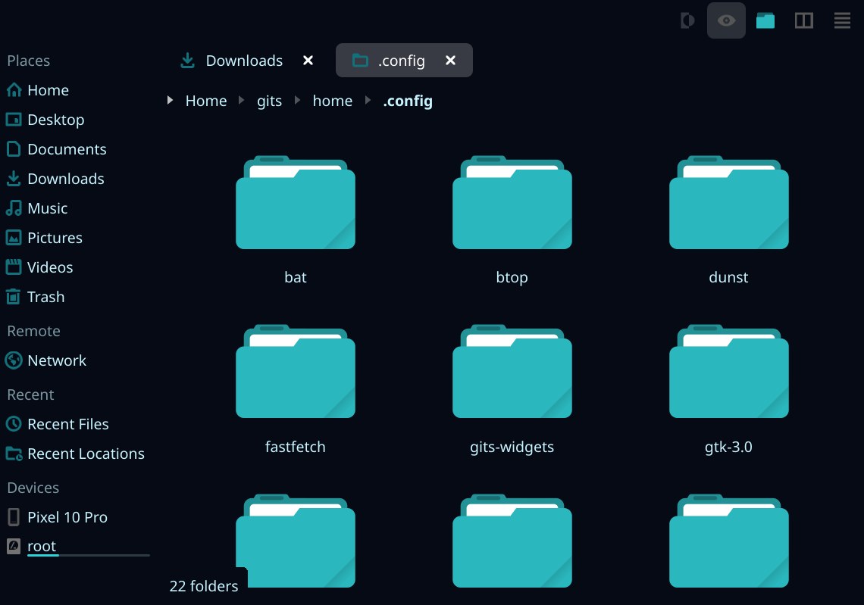Select the .config tab
This screenshot has height=605, width=864.
(404, 61)
